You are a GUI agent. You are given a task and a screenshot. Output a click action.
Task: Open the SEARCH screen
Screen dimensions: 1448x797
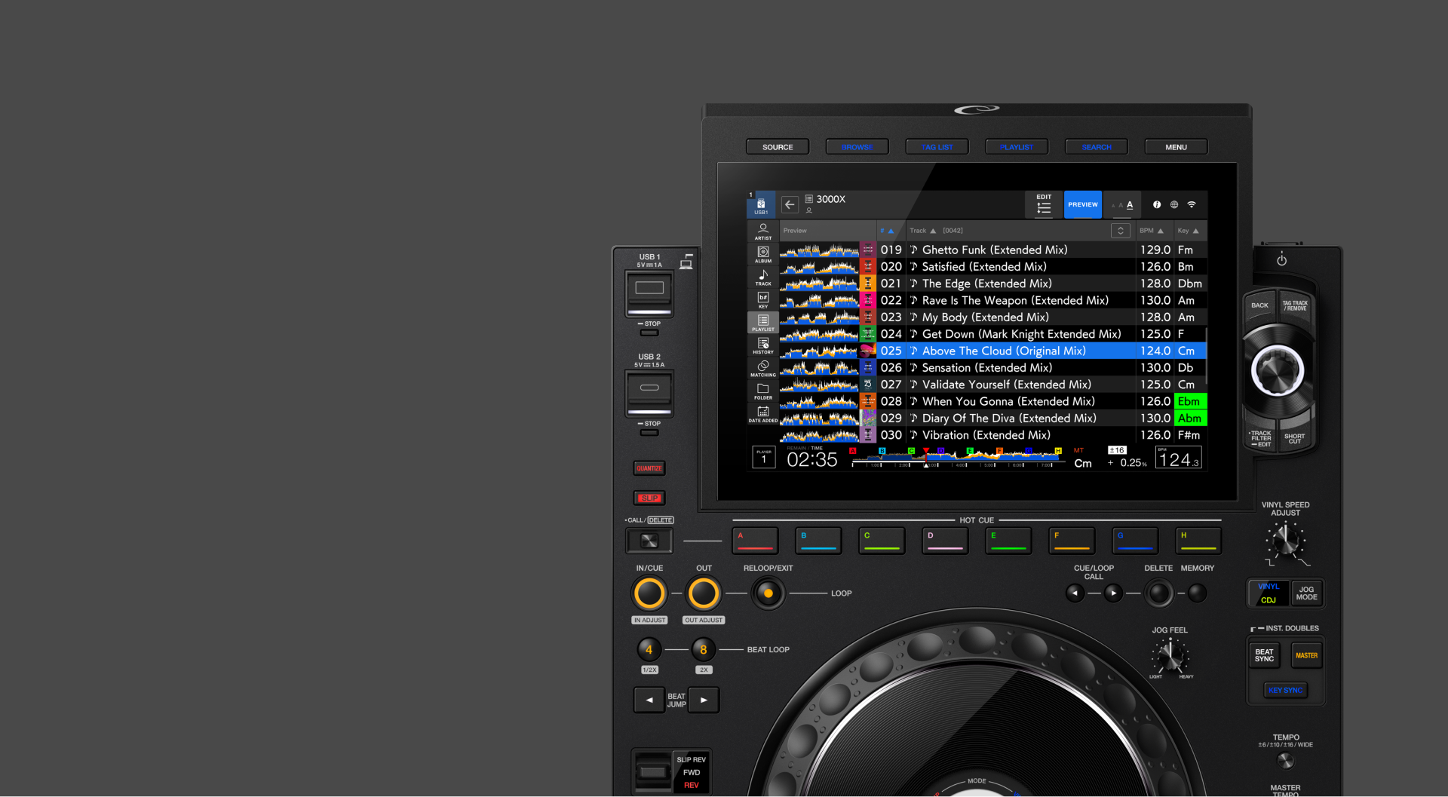tap(1097, 147)
